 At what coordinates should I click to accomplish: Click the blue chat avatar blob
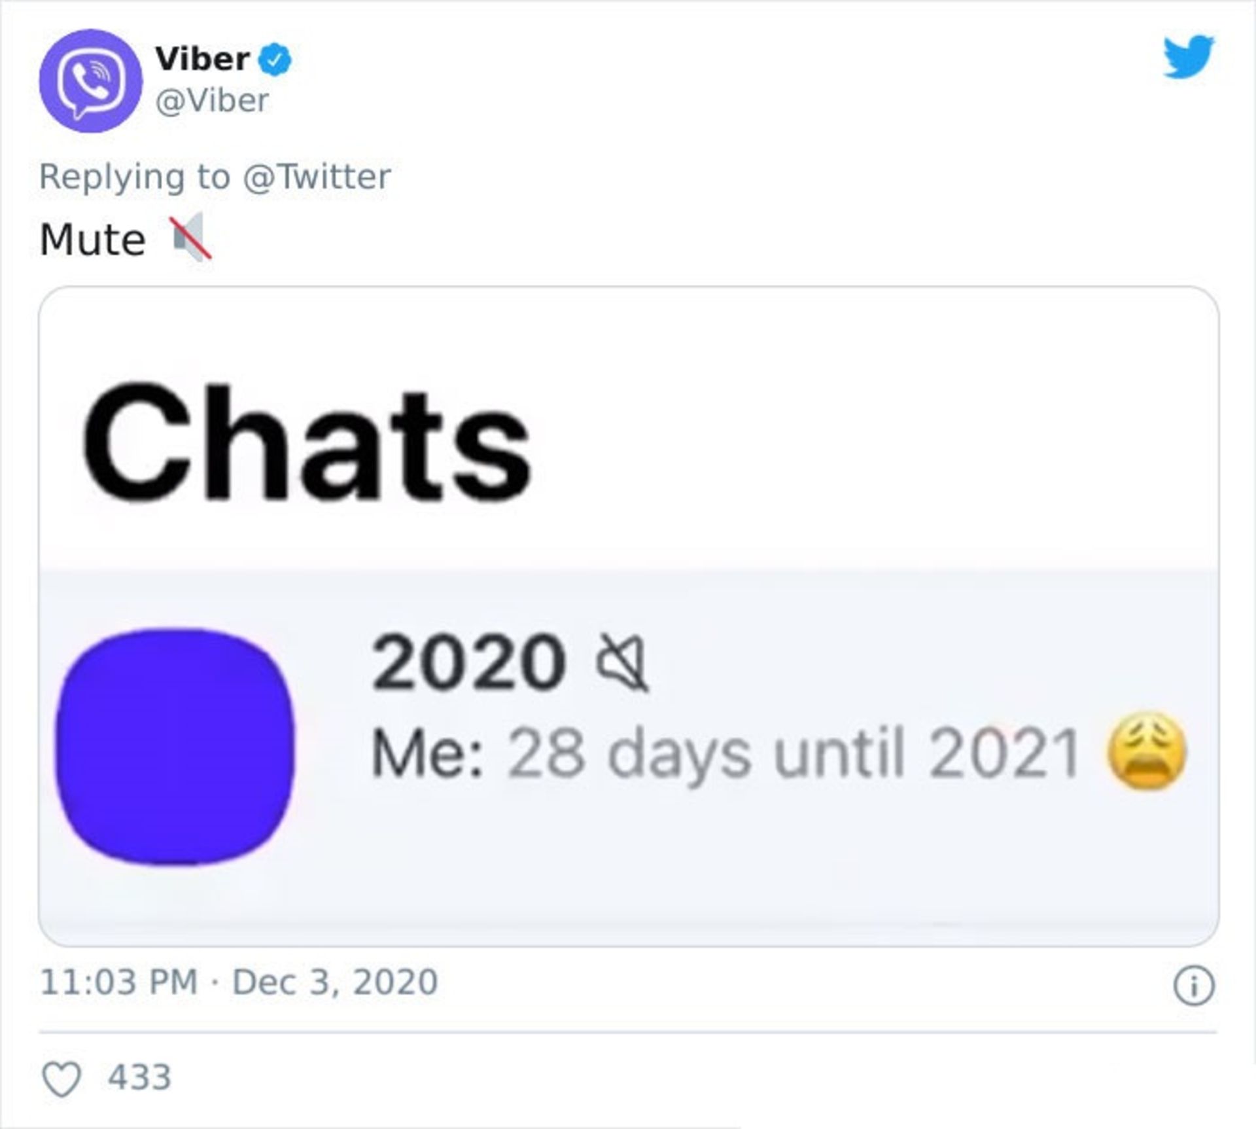(x=175, y=746)
